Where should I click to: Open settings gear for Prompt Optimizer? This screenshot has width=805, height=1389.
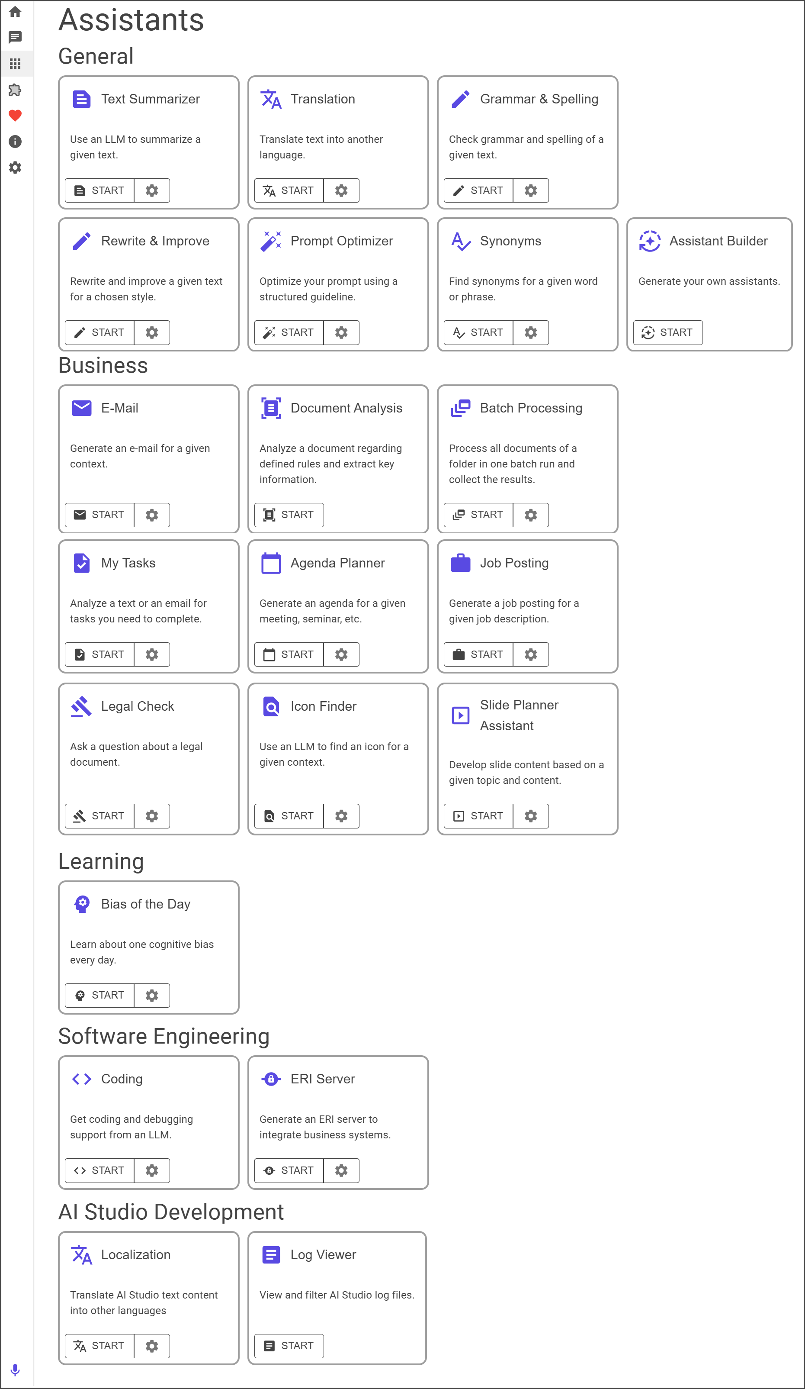[342, 332]
